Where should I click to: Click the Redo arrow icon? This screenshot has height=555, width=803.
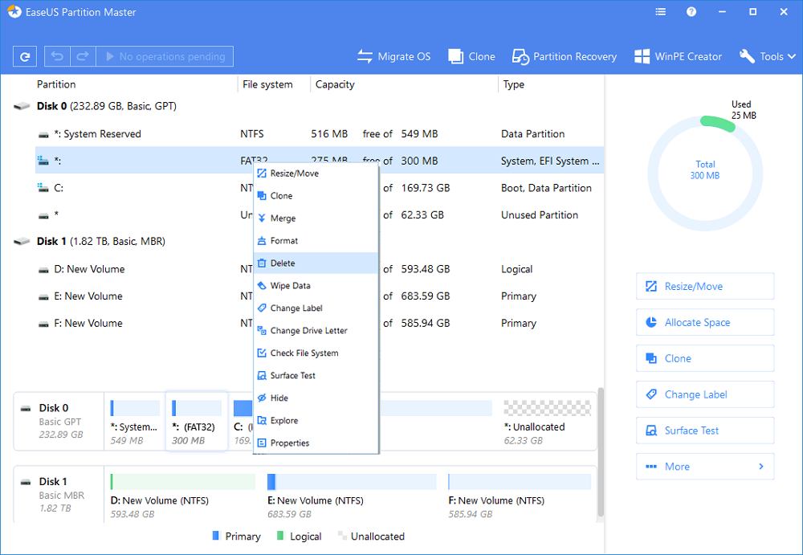point(82,57)
